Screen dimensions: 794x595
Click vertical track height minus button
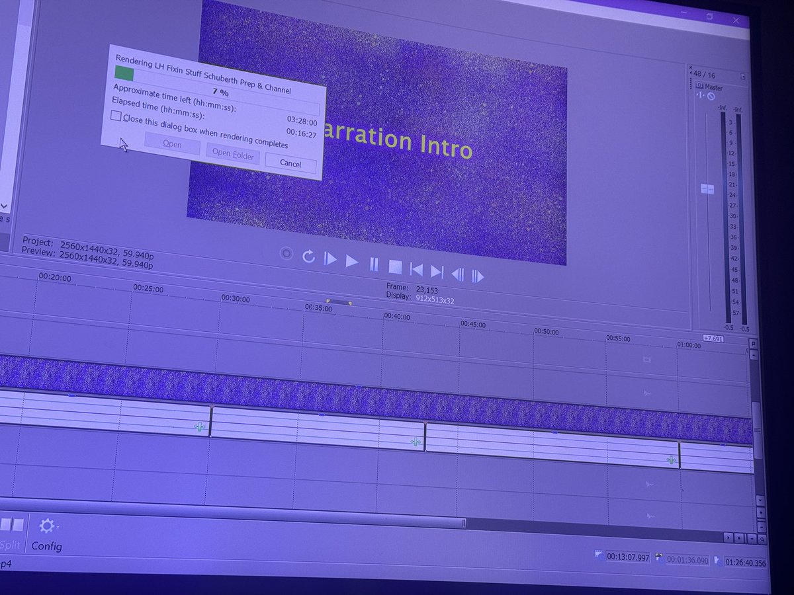tap(762, 526)
